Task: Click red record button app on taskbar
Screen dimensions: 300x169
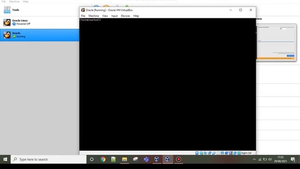Action: [179, 159]
